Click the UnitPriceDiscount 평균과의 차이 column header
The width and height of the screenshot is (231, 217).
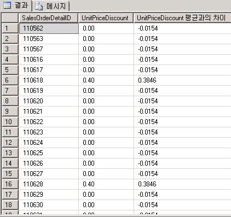[x=182, y=18]
